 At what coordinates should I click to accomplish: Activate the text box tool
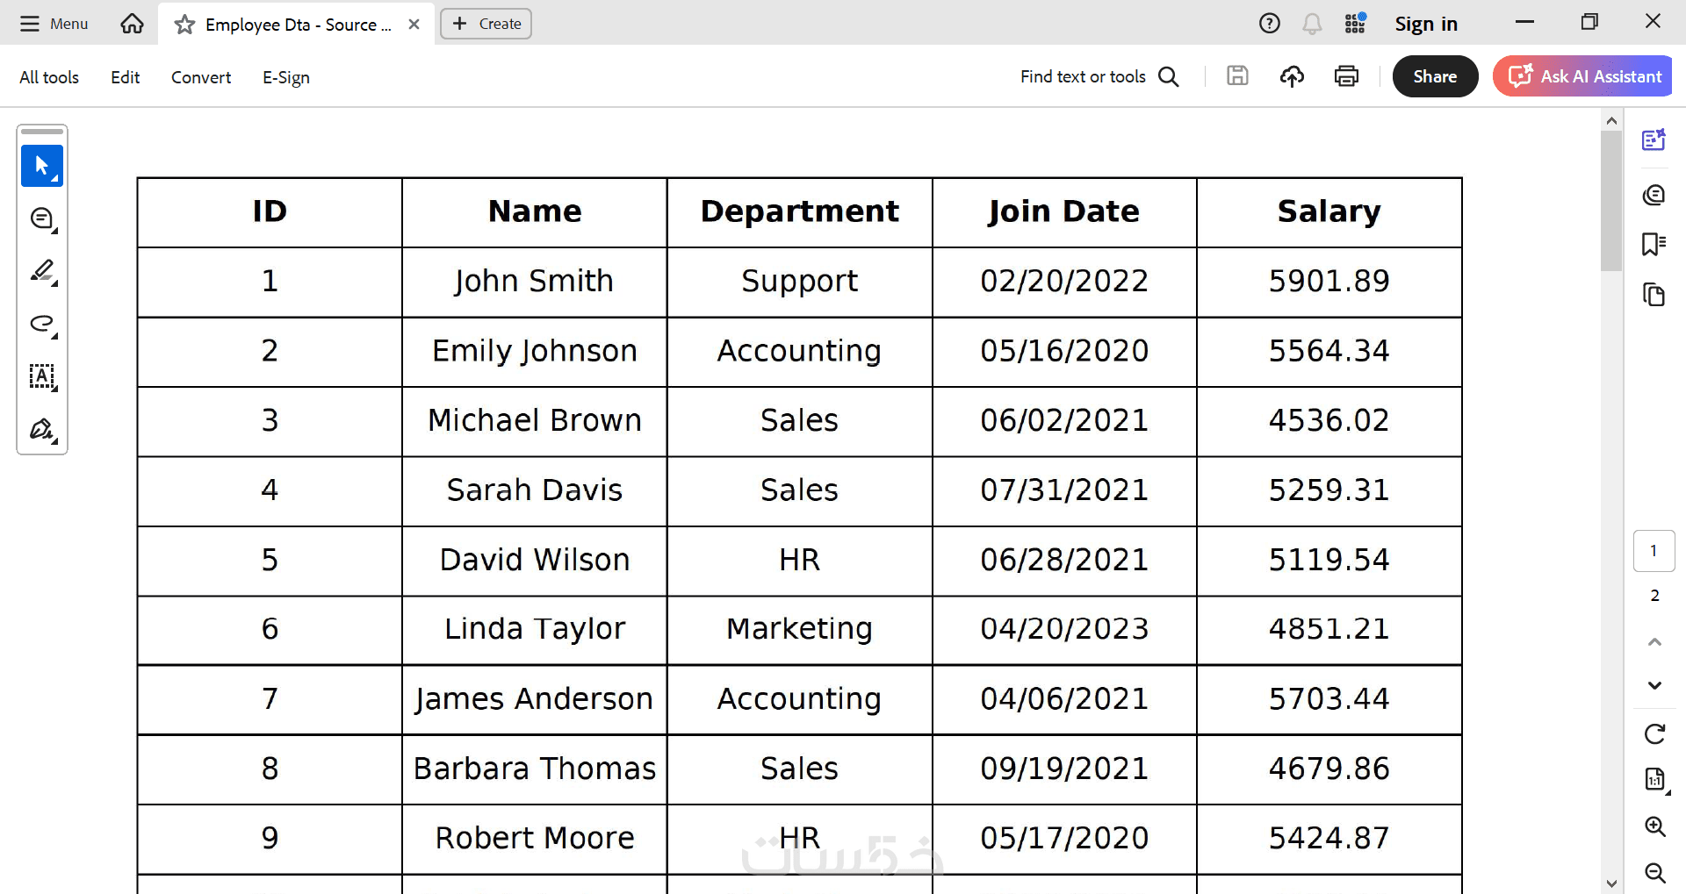click(42, 376)
